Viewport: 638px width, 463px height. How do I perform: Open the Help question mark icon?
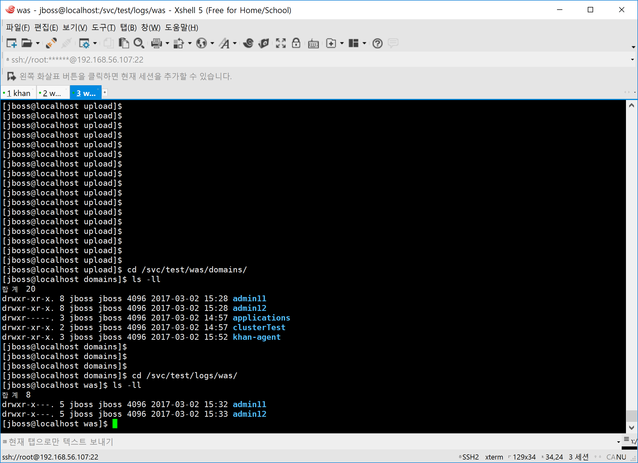coord(377,43)
